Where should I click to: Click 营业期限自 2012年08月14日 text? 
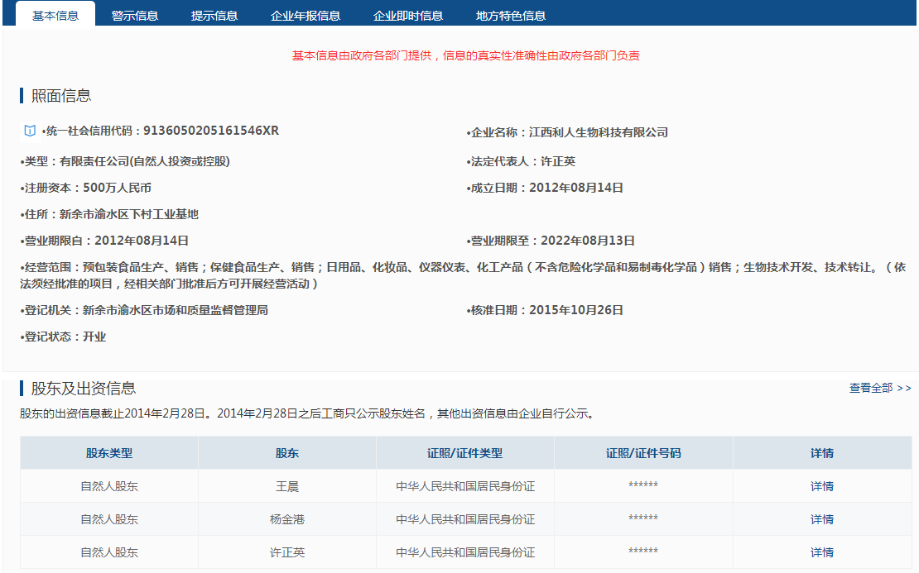tap(104, 241)
